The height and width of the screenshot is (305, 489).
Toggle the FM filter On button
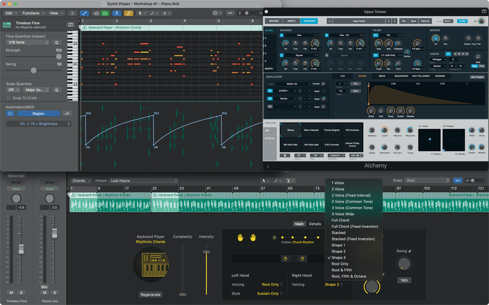point(376,35)
